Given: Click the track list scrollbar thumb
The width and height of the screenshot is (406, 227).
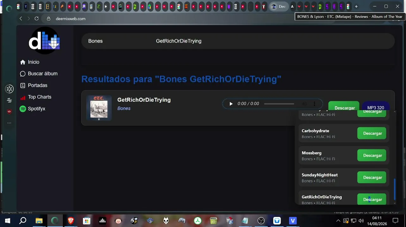Looking at the screenshot, I should (x=395, y=189).
